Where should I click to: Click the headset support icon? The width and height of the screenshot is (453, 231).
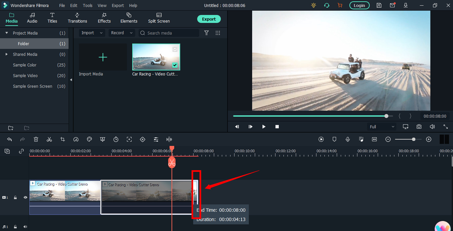click(327, 5)
